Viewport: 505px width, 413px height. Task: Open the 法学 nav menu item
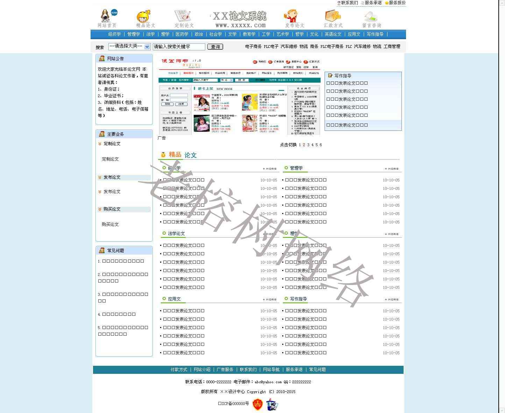[150, 34]
